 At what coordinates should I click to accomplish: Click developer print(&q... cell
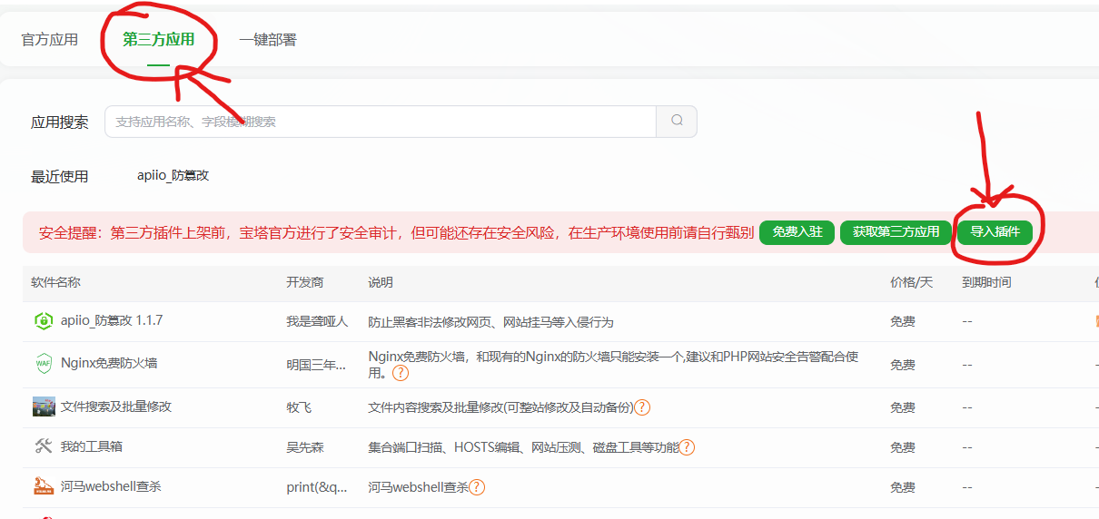tap(317, 487)
